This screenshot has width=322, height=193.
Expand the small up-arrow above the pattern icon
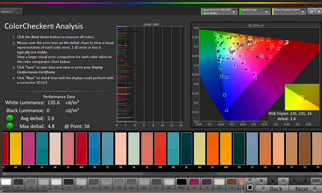[x=250, y=180]
